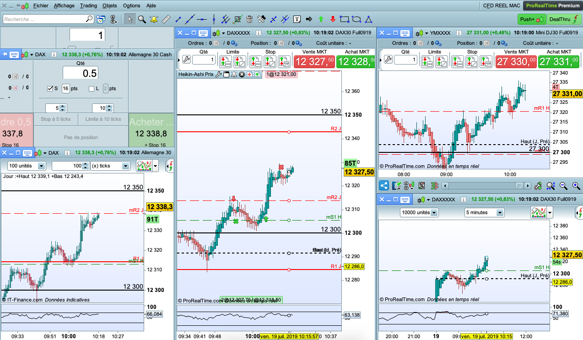Click the Acheter 12 338,8 button
The height and width of the screenshot is (340, 583).
(x=151, y=130)
